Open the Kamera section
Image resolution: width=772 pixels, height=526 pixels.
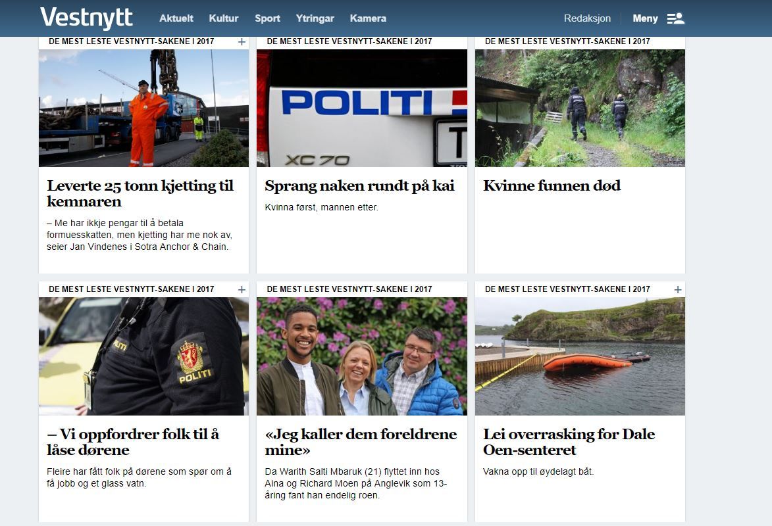(x=368, y=18)
